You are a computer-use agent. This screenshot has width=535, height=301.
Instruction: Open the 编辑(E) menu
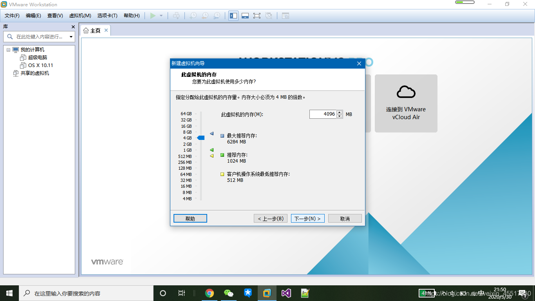pos(33,16)
